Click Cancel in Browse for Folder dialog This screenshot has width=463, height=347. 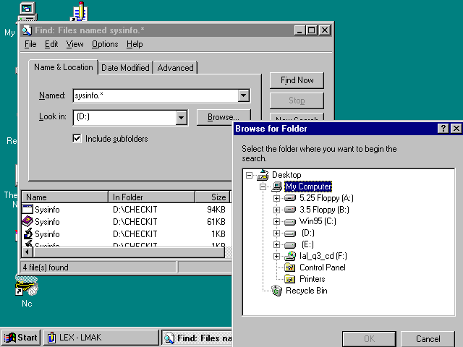click(428, 338)
